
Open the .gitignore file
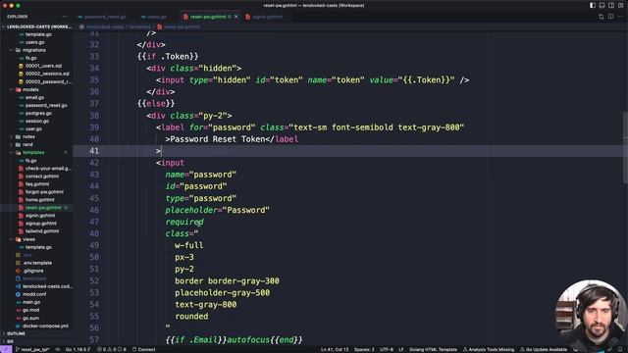(x=33, y=271)
